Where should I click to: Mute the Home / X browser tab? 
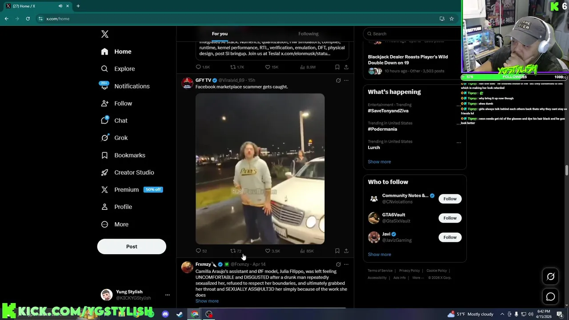coord(60,6)
